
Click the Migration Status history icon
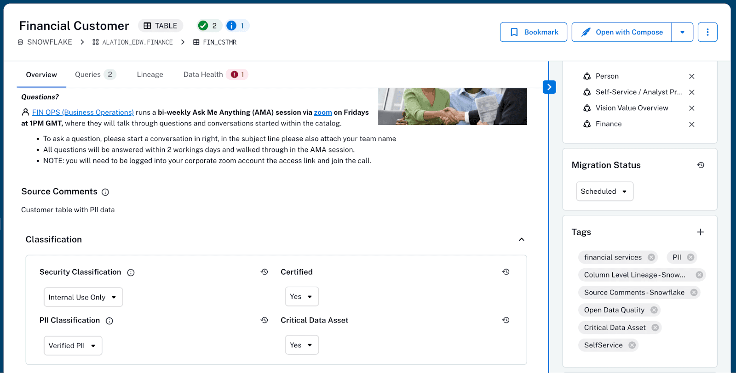click(x=700, y=165)
